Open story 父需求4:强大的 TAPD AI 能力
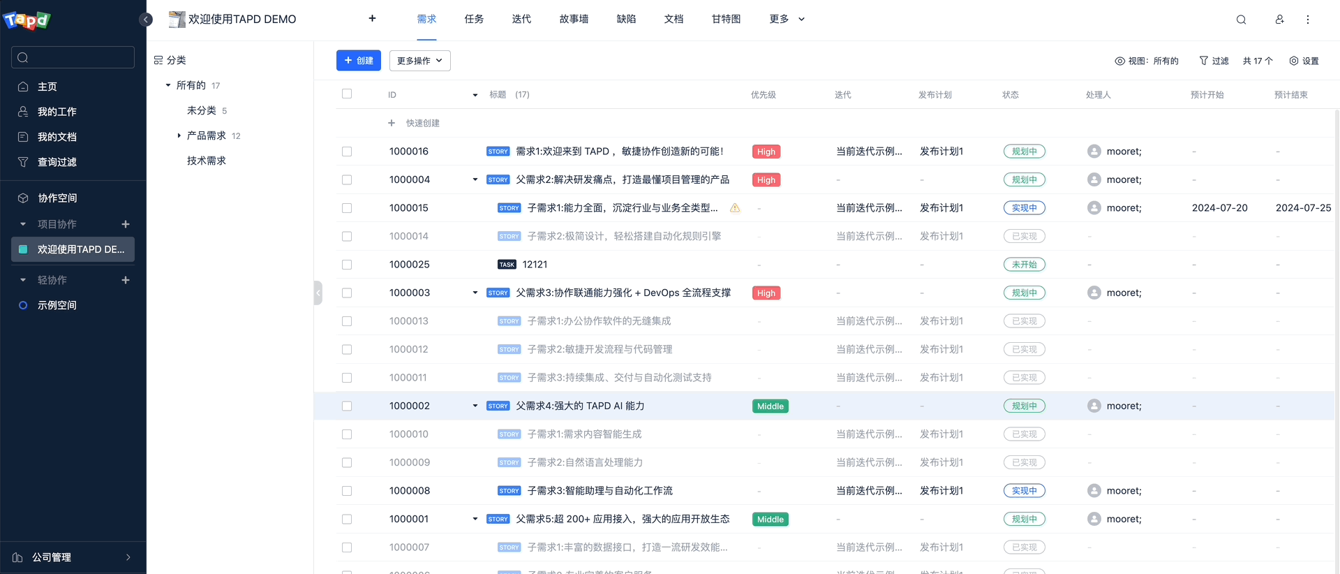The height and width of the screenshot is (574, 1340). click(580, 406)
